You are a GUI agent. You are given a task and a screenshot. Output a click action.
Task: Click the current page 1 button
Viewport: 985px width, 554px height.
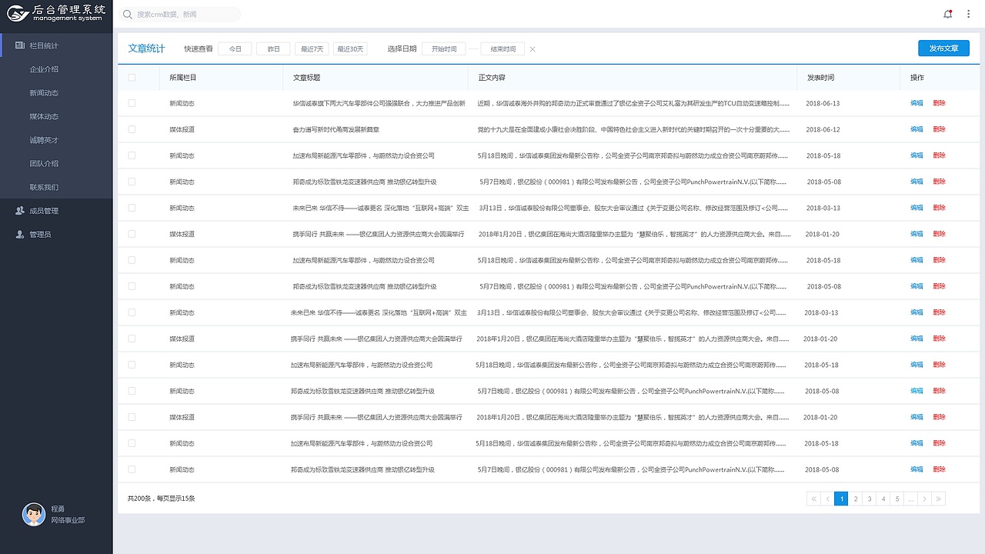(x=841, y=499)
